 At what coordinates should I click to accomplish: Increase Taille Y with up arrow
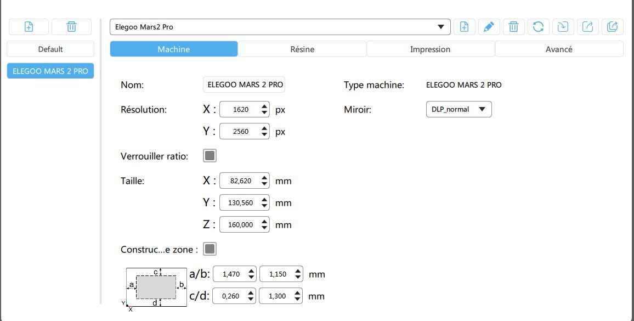[x=264, y=200]
